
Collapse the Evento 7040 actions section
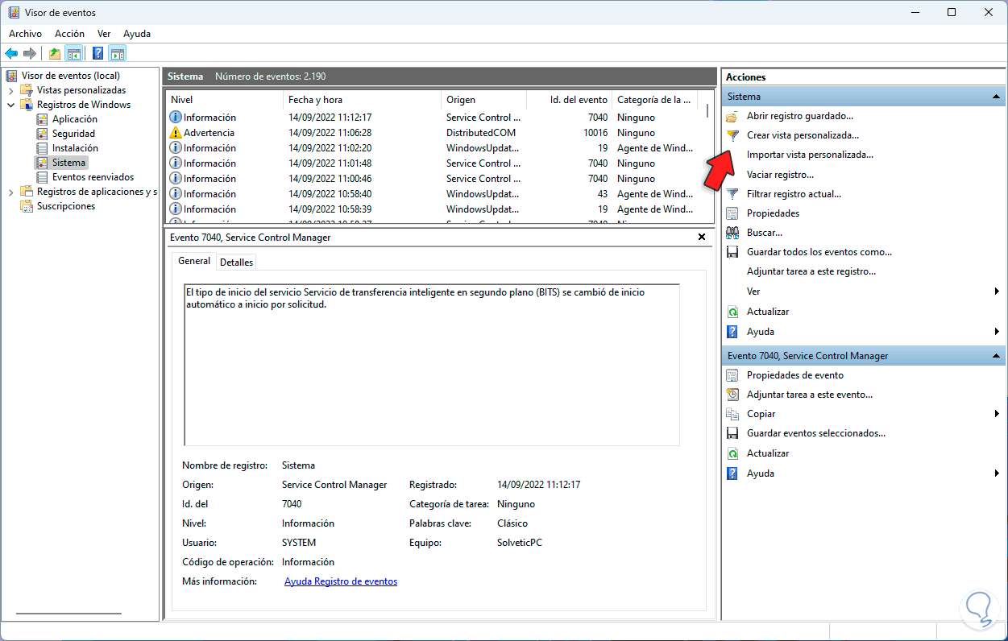(997, 356)
